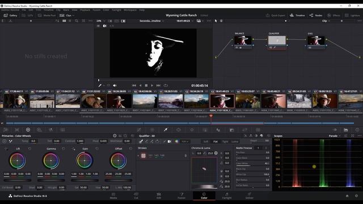The image size is (363, 204).
Task: Select the QUALIFIER node
Action: tap(277, 41)
